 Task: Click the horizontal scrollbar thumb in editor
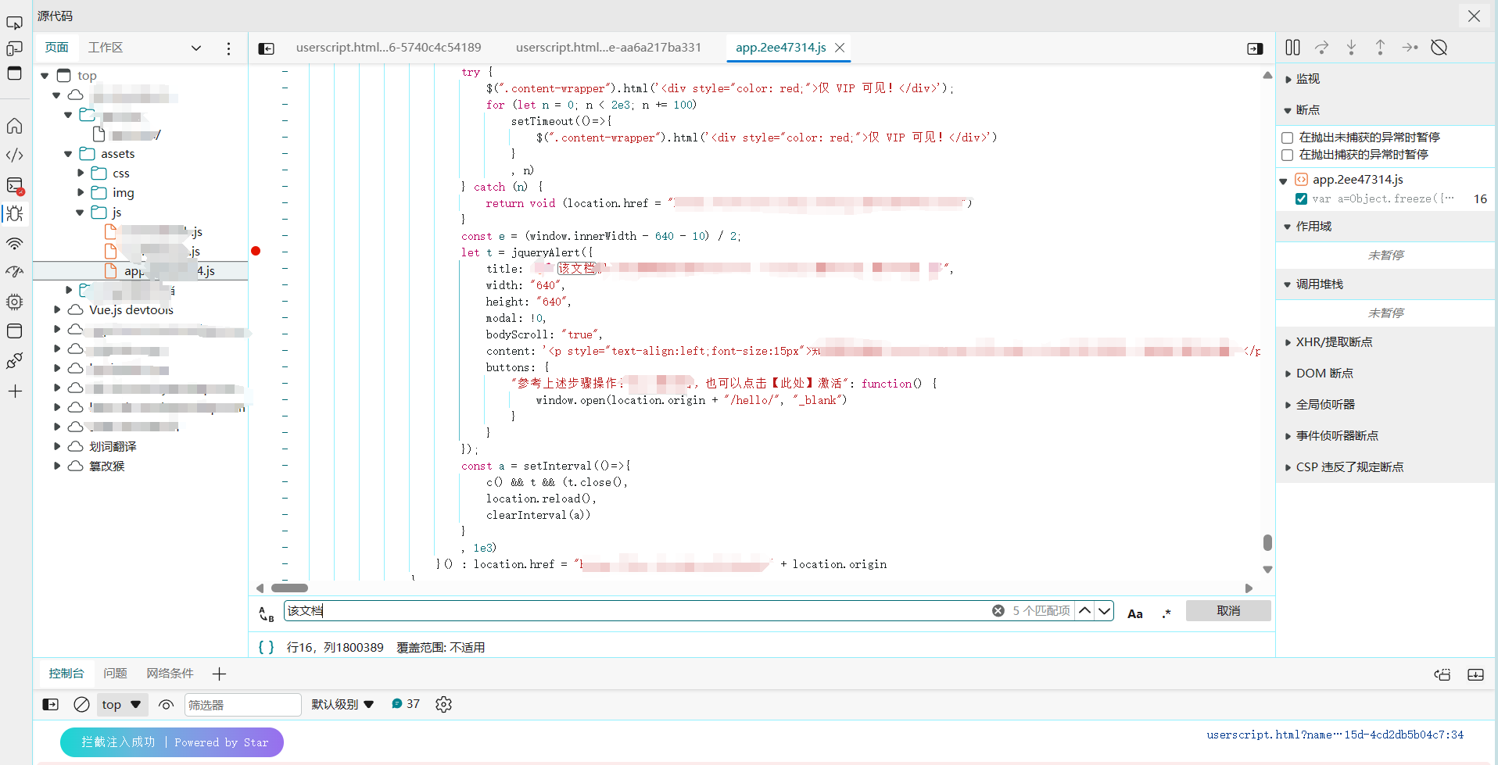click(289, 588)
